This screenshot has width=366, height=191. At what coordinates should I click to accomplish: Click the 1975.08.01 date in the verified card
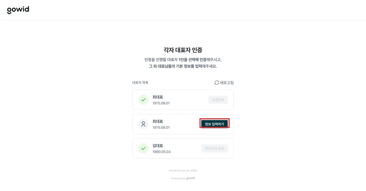point(161,103)
